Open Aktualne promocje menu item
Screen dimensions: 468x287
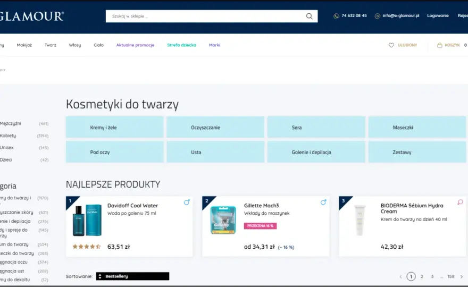[135, 45]
